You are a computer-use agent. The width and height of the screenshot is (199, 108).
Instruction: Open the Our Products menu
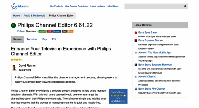point(56,6)
